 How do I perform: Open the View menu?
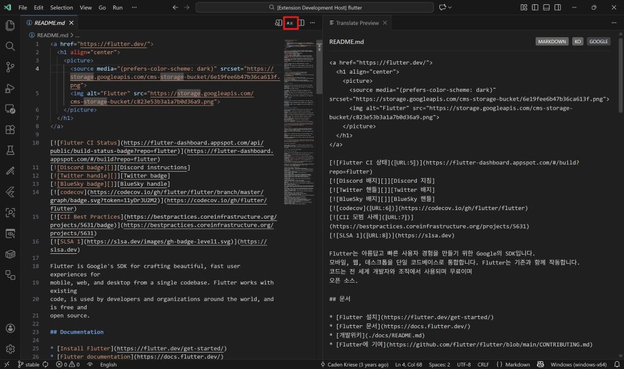85,7
